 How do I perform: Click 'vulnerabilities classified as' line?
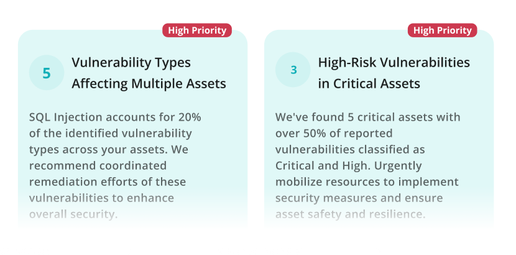(350, 150)
